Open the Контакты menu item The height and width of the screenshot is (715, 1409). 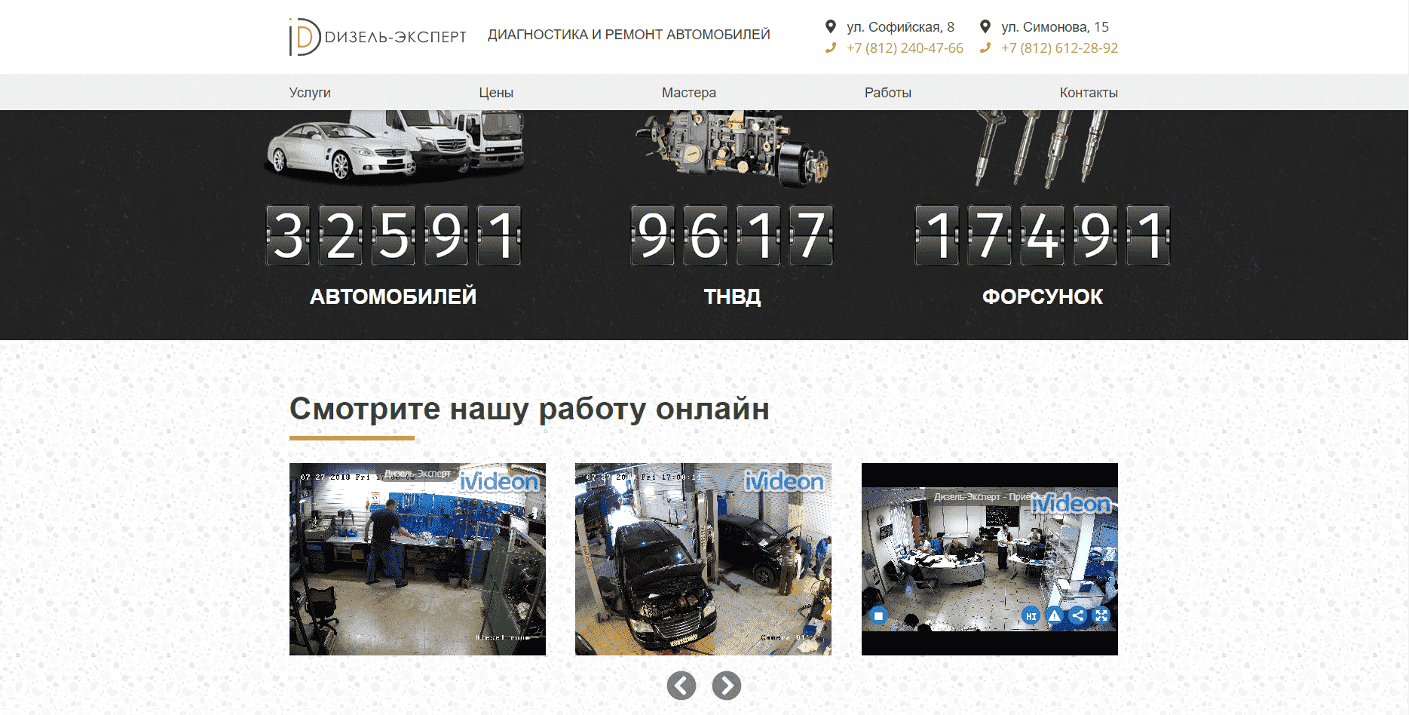(1088, 93)
